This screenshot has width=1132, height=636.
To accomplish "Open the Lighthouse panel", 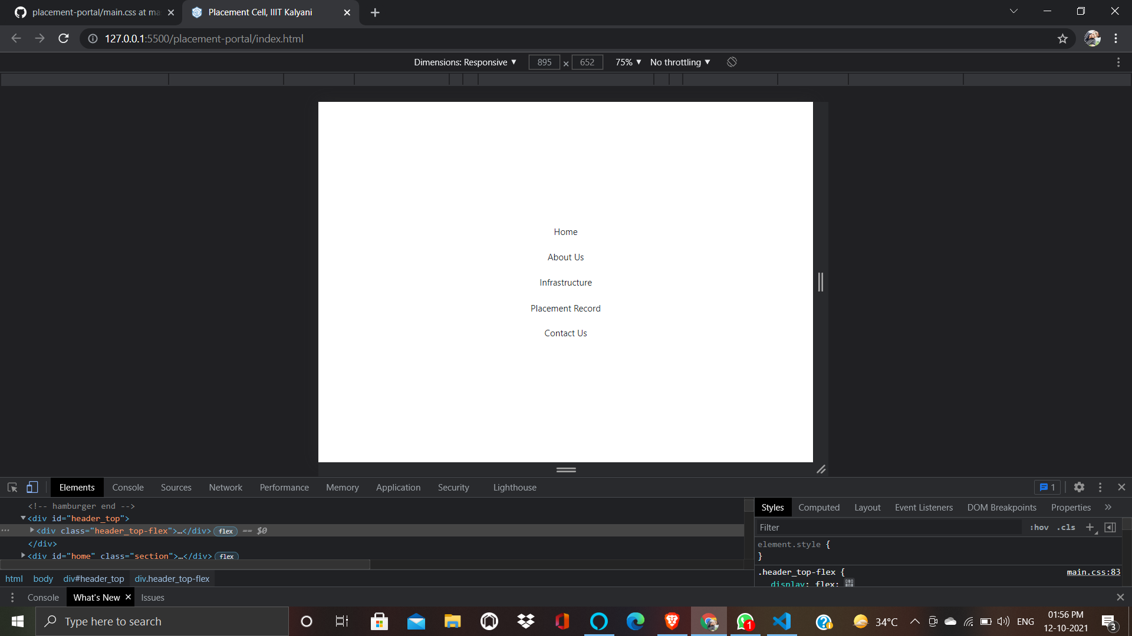I will 514,487.
